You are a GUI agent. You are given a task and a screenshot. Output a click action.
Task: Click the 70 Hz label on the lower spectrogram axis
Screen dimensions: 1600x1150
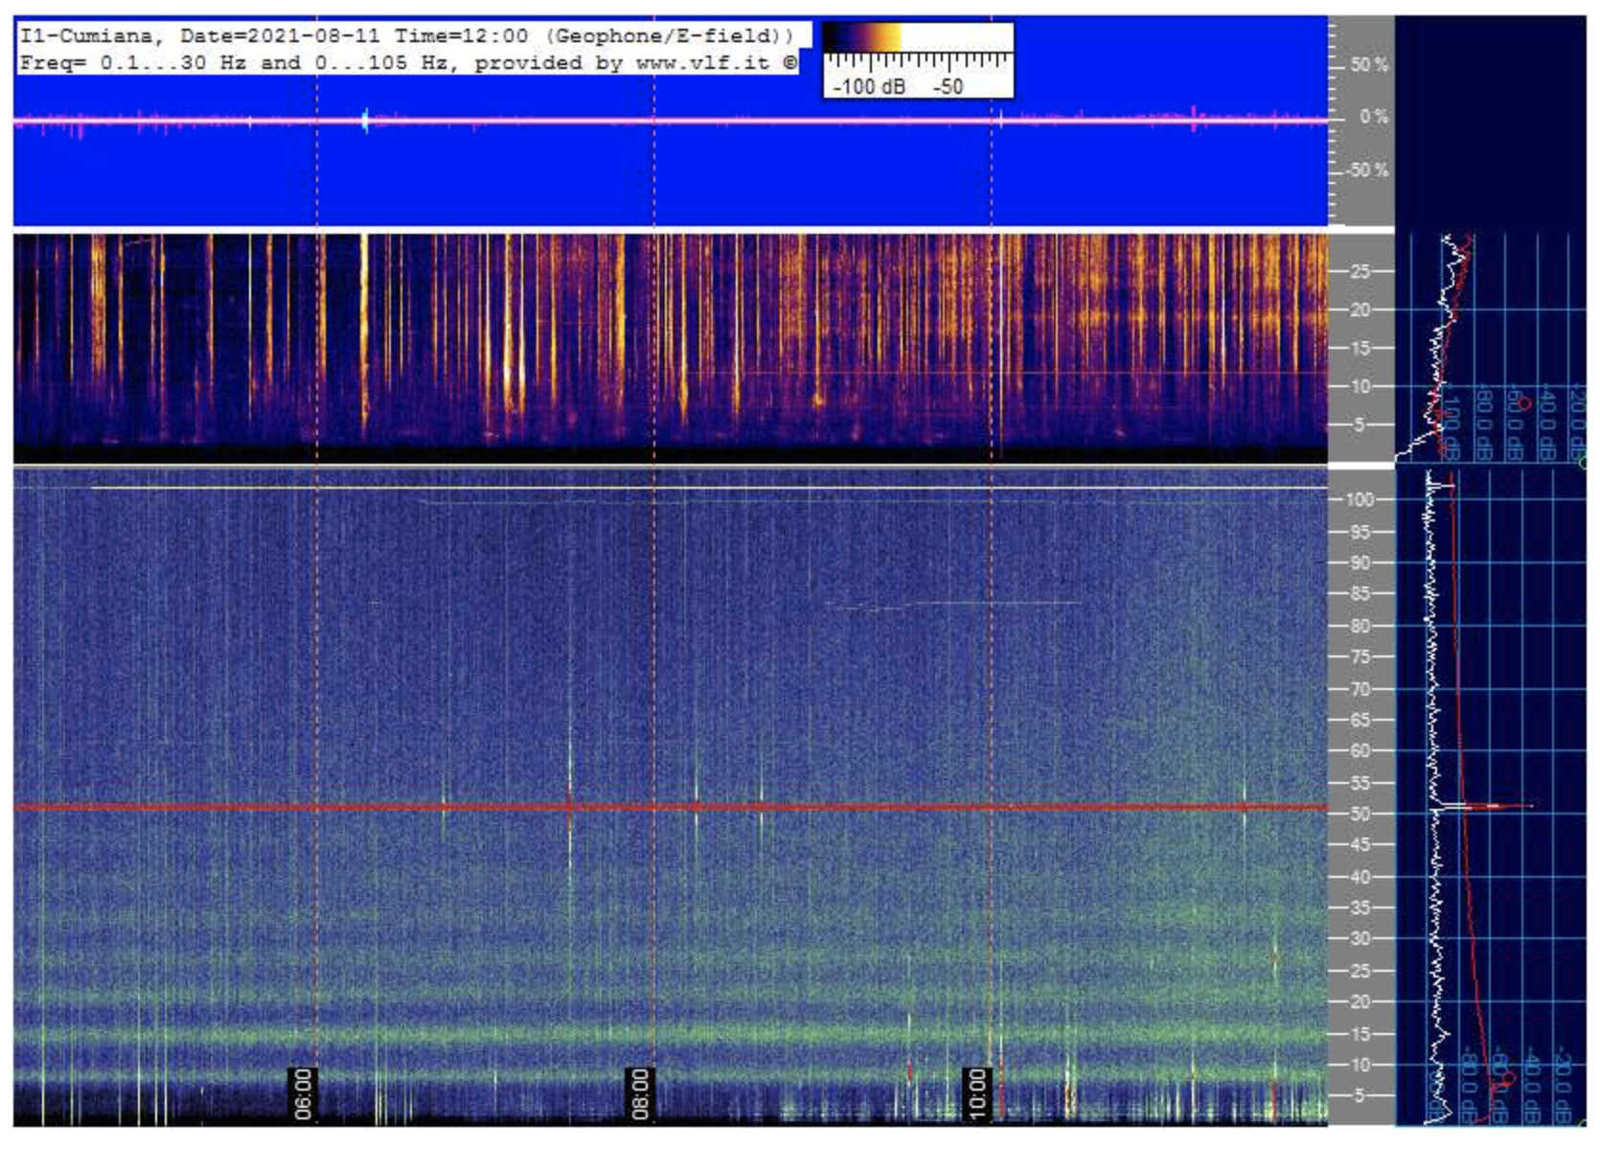point(1360,689)
